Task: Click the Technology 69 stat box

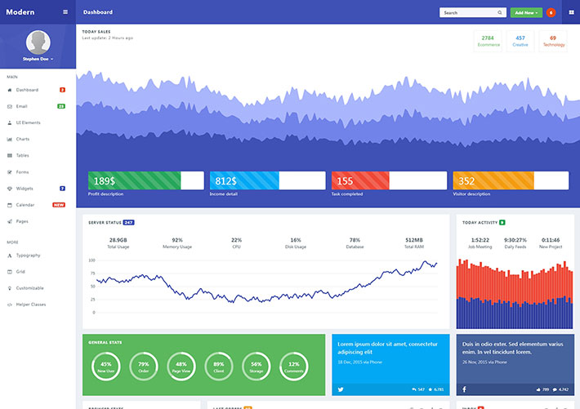Action: [x=553, y=41]
